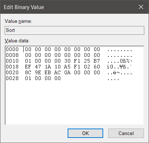
Task: Click hex byte 1A in row 0018
Action: 48,67
